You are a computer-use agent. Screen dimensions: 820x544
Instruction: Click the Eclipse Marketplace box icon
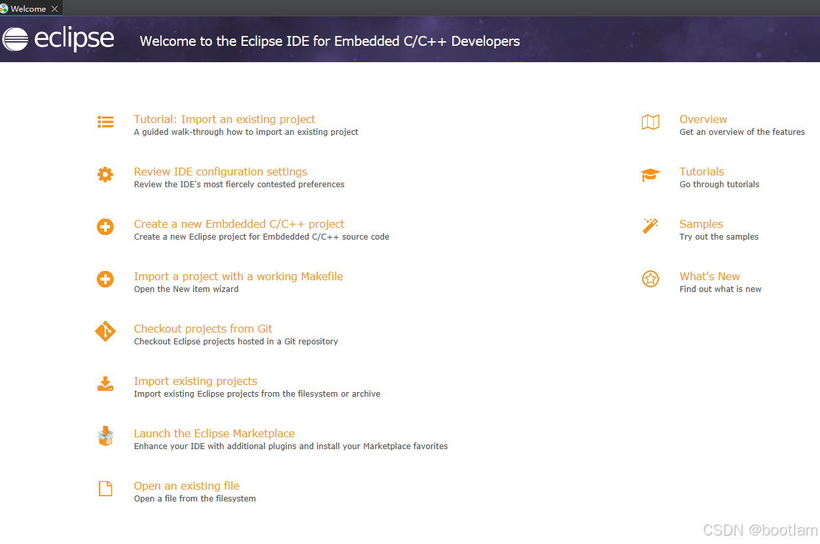tap(105, 436)
